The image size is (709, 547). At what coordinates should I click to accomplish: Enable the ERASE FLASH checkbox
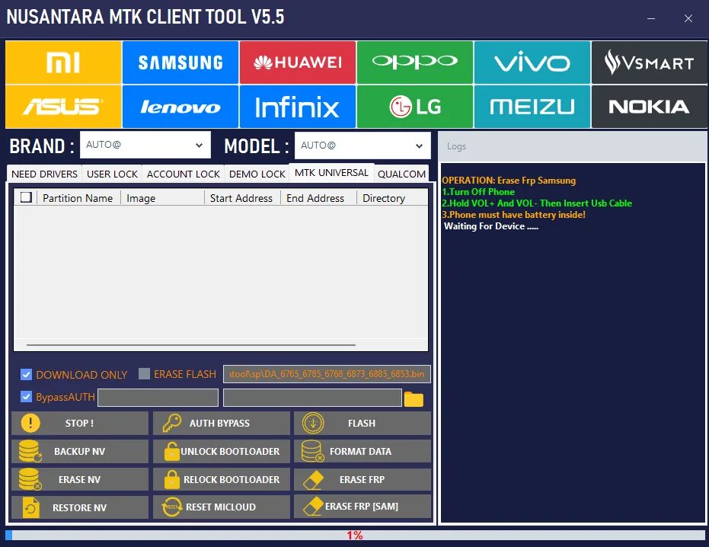pos(143,374)
